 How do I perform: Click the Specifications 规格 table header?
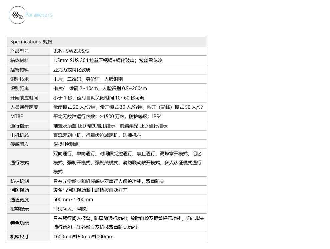(x=31, y=42)
